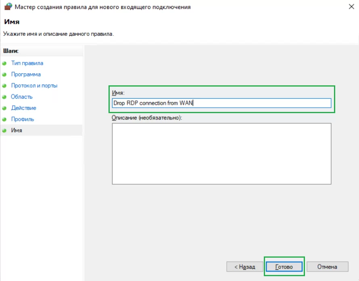Click green bullet beside Имя step
Image resolution: width=359 pixels, height=281 pixels.
(x=4, y=130)
